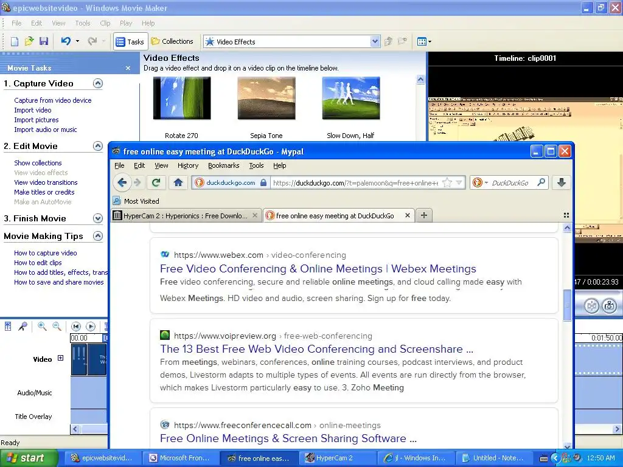This screenshot has width=623, height=467.
Task: Click the Home icon in Mypal
Action: pos(178,182)
